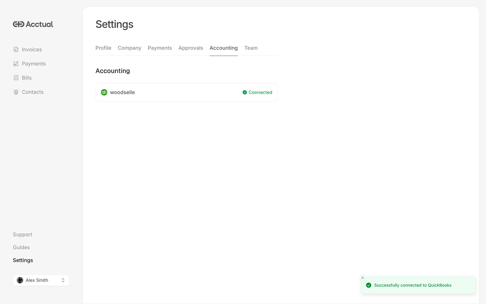
Task: Select the Payments settings tab
Action: coord(160,48)
